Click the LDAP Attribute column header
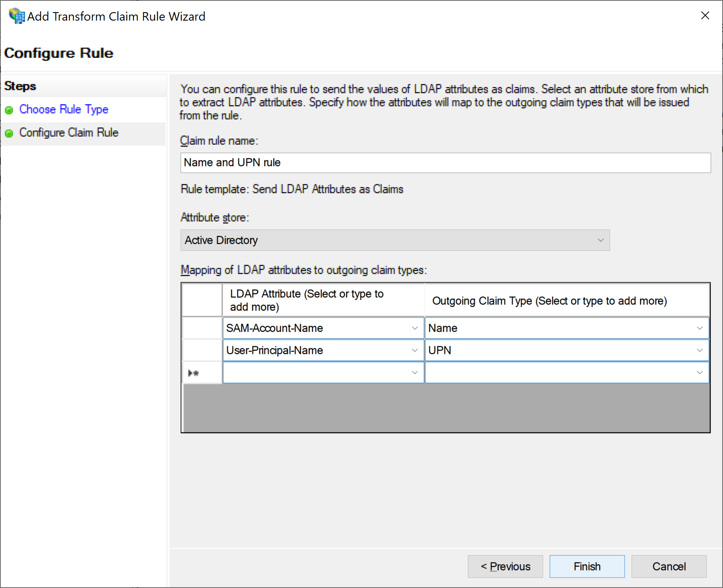723x588 pixels. tap(323, 300)
